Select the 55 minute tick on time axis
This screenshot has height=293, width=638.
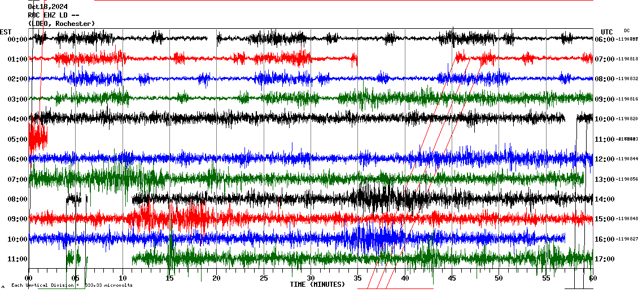tap(545, 278)
